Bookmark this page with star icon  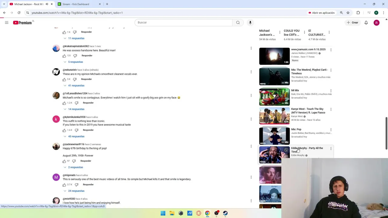[x=348, y=13]
